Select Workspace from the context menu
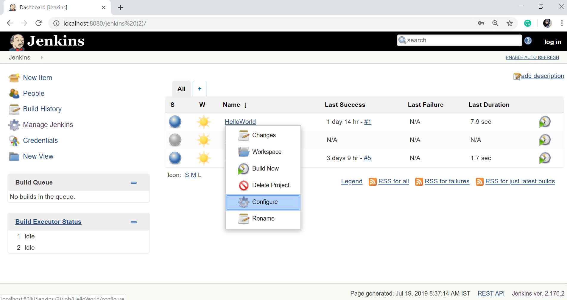 pyautogui.click(x=263, y=152)
